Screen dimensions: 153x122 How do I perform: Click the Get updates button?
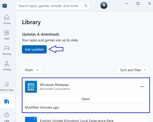click(34, 49)
